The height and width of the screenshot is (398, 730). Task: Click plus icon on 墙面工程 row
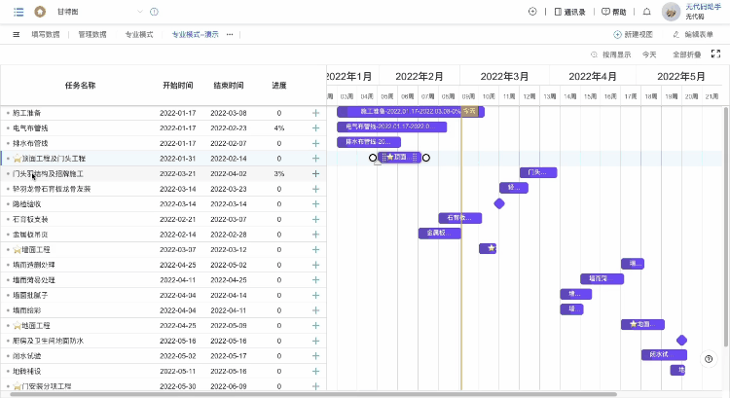click(315, 249)
